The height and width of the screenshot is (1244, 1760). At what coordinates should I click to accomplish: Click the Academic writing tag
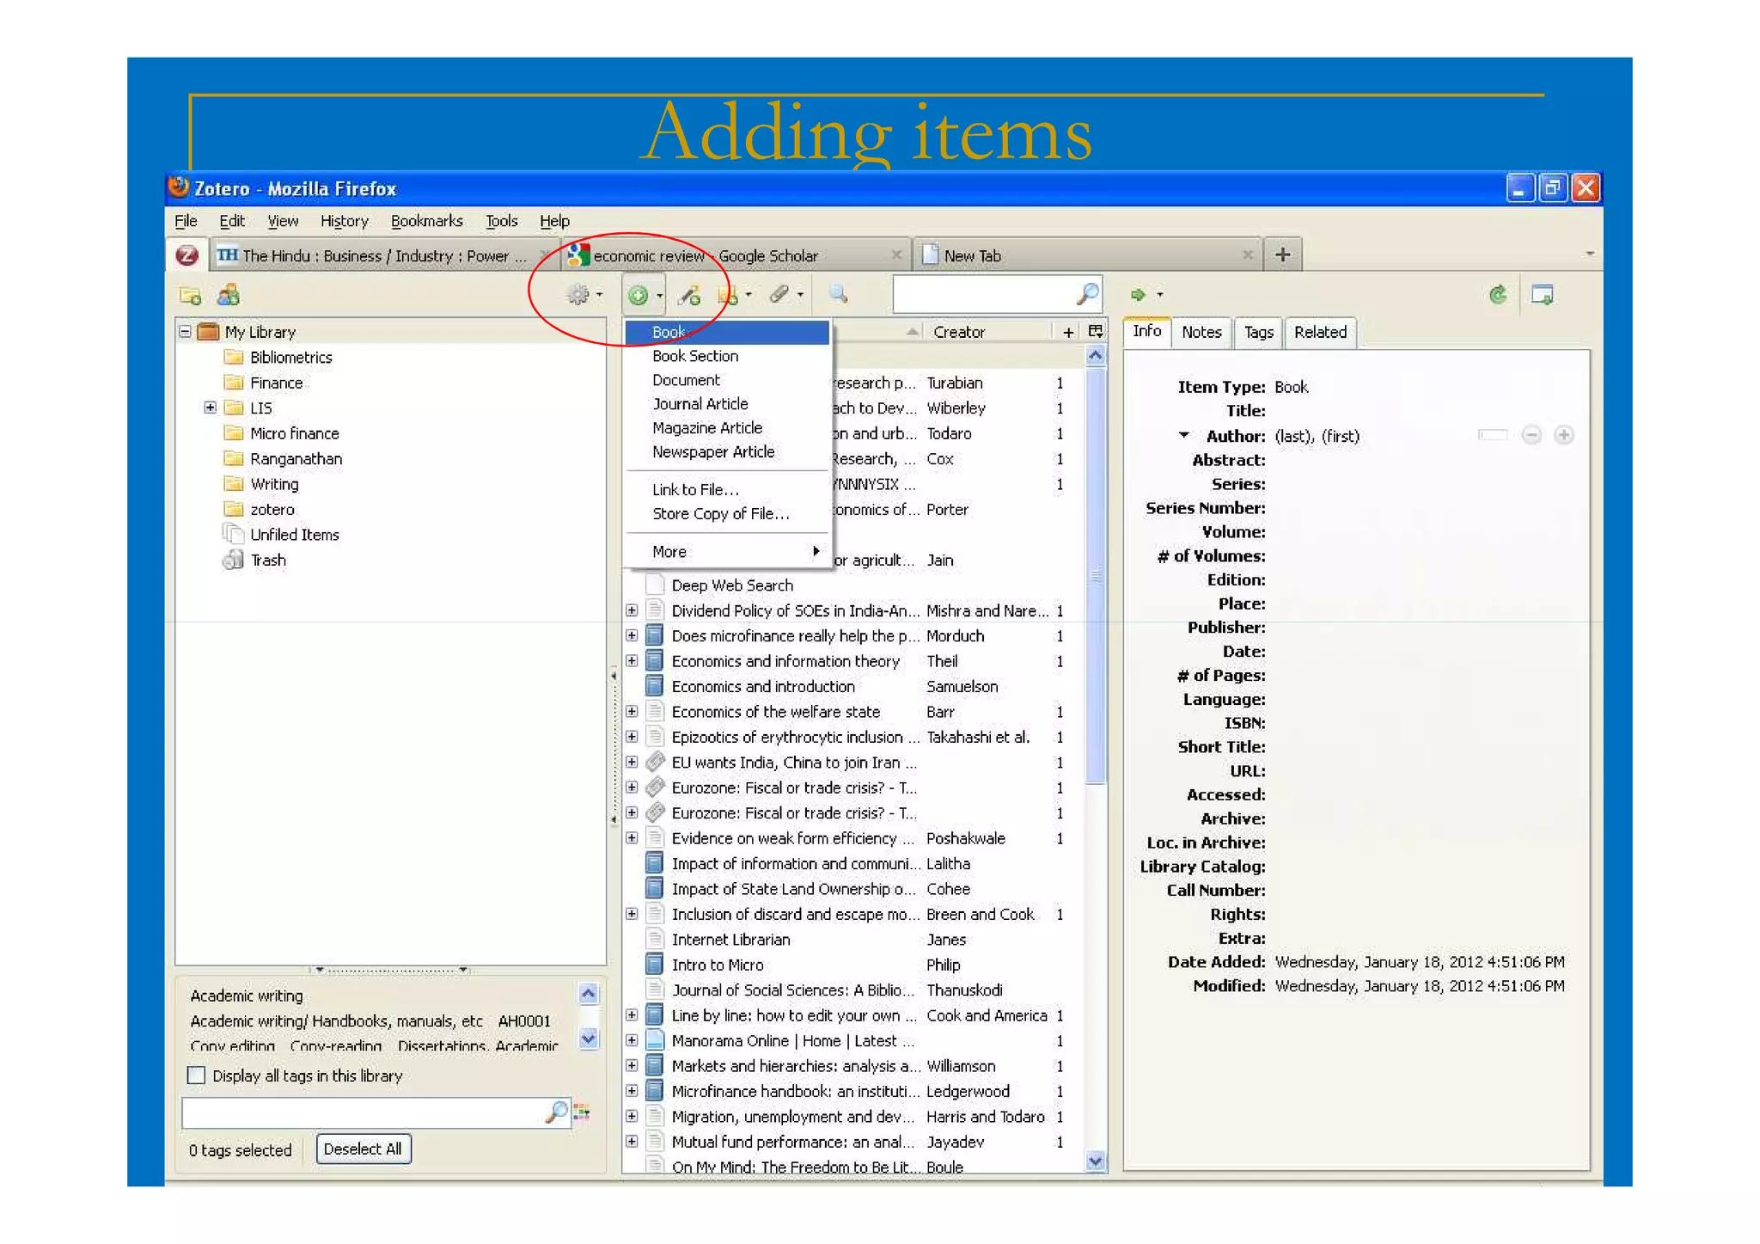click(x=247, y=996)
